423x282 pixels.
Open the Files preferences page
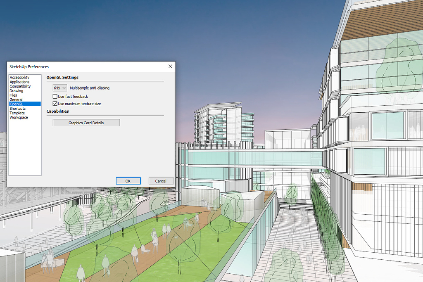(13, 95)
